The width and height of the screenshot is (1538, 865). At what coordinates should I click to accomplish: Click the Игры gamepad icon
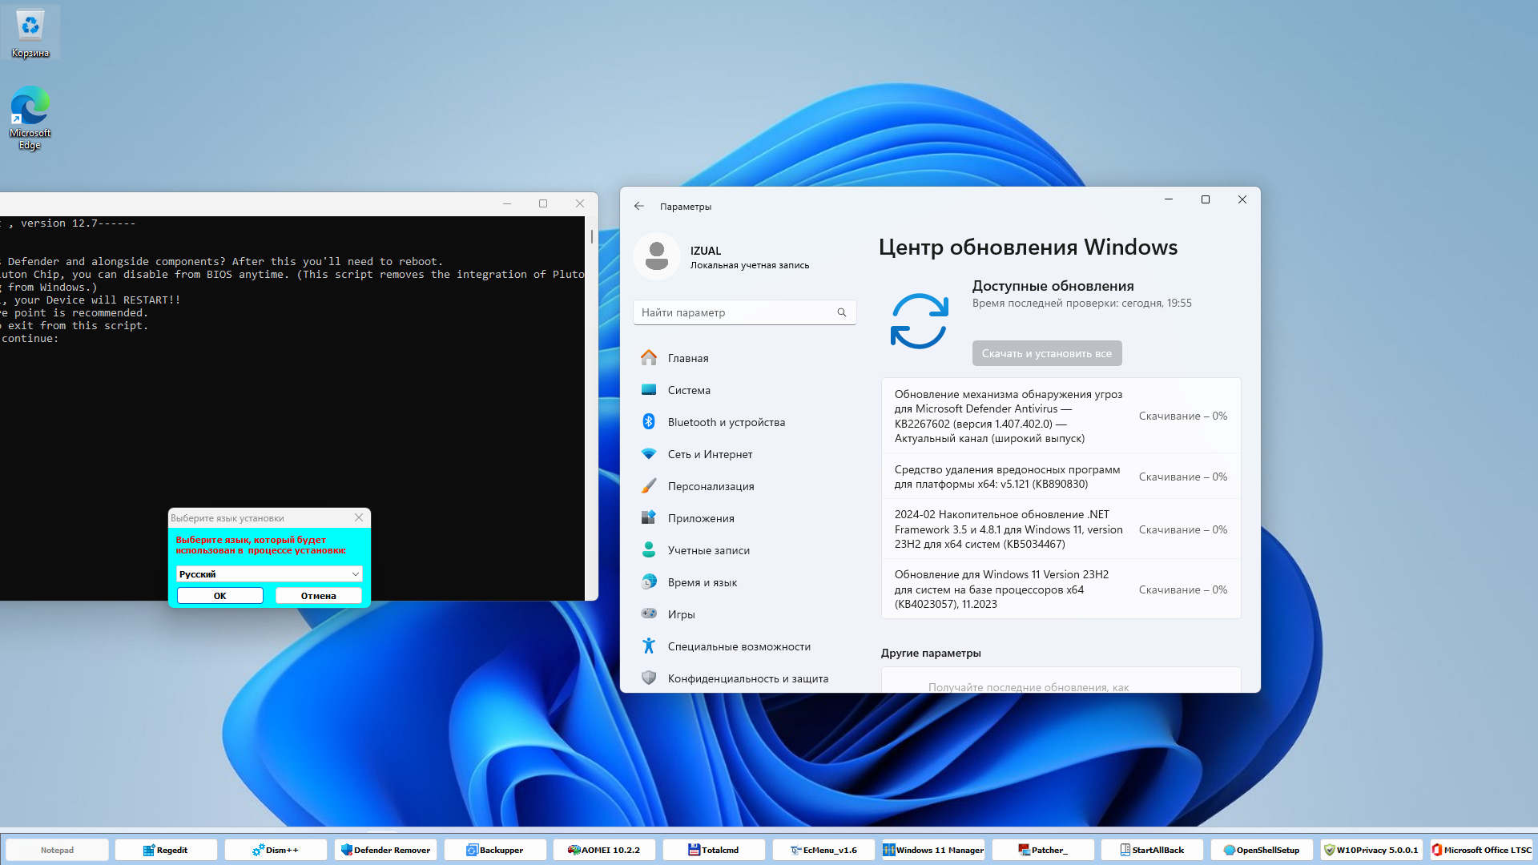(649, 614)
